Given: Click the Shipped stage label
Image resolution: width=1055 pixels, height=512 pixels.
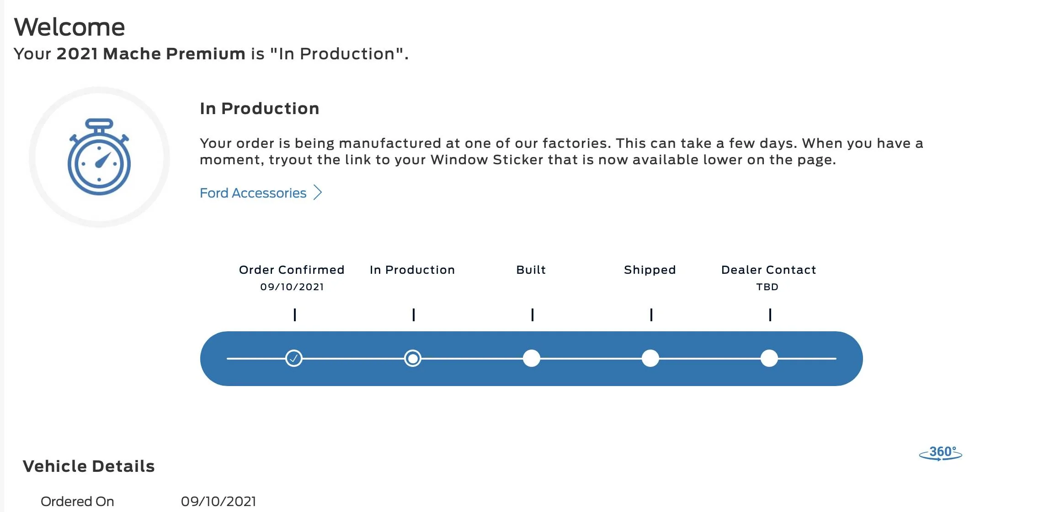Looking at the screenshot, I should (650, 270).
